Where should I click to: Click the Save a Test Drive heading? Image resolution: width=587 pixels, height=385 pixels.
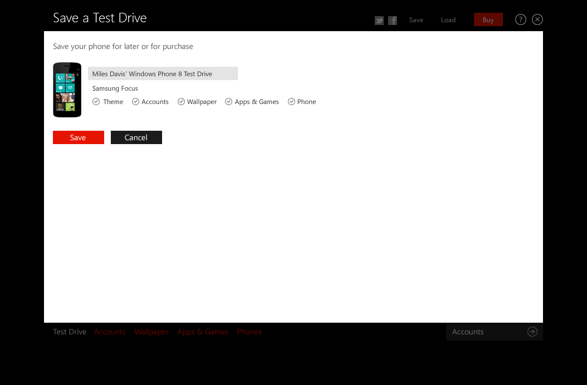(100, 18)
